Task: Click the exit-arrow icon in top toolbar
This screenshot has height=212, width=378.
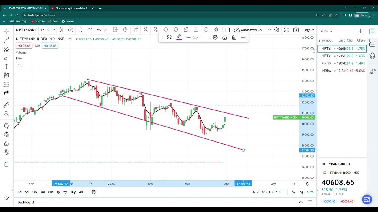Action: [115, 30]
